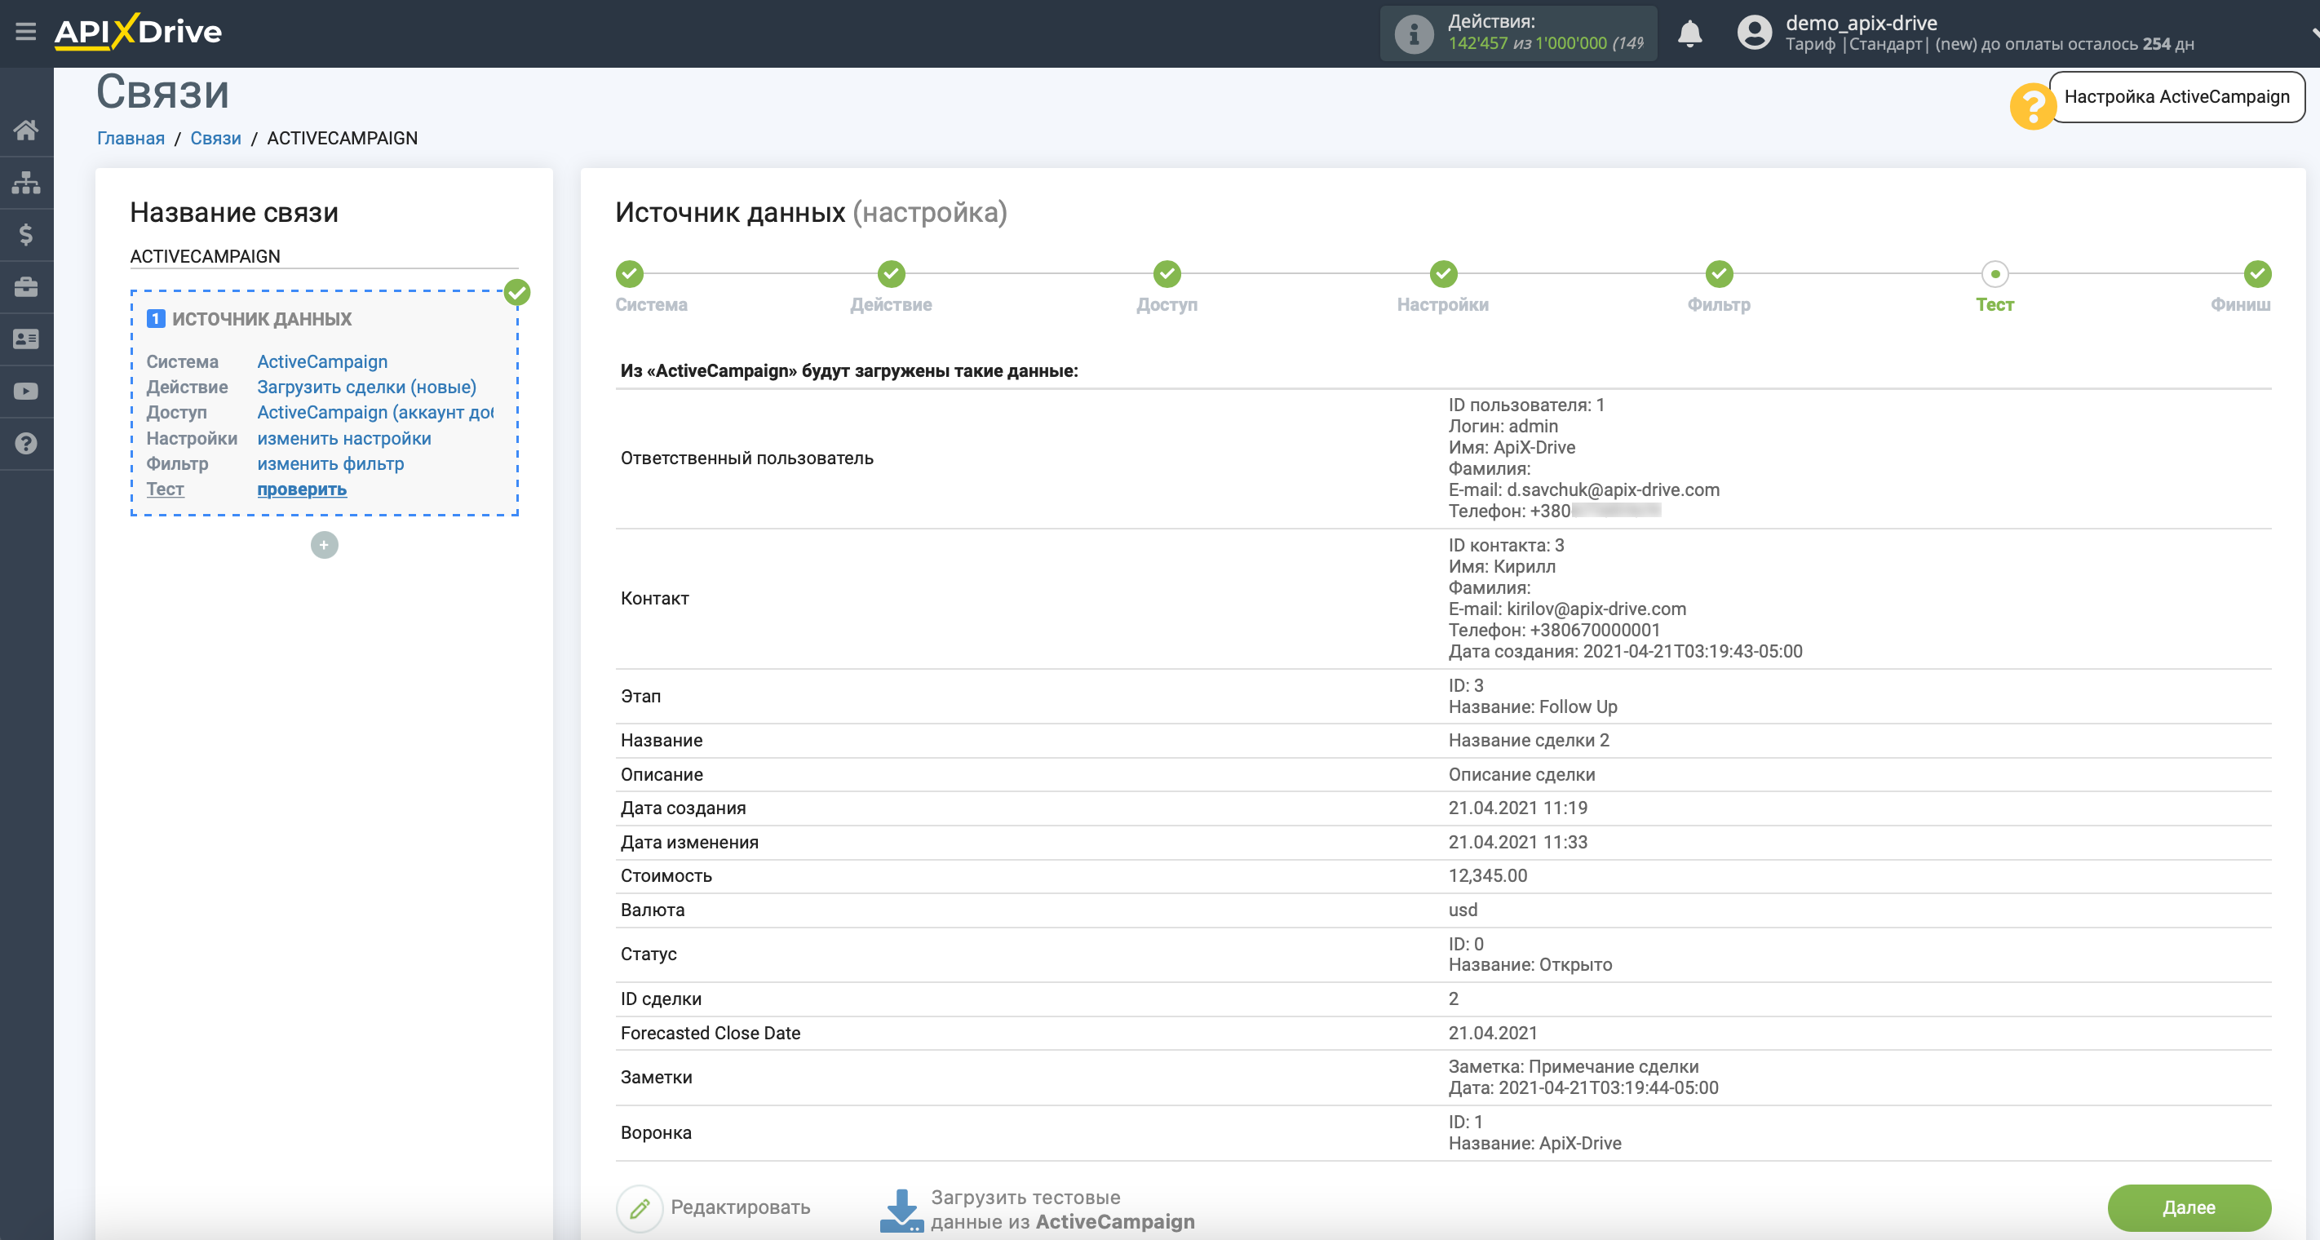Select the Стоимость value 12,345.00

(x=1487, y=875)
